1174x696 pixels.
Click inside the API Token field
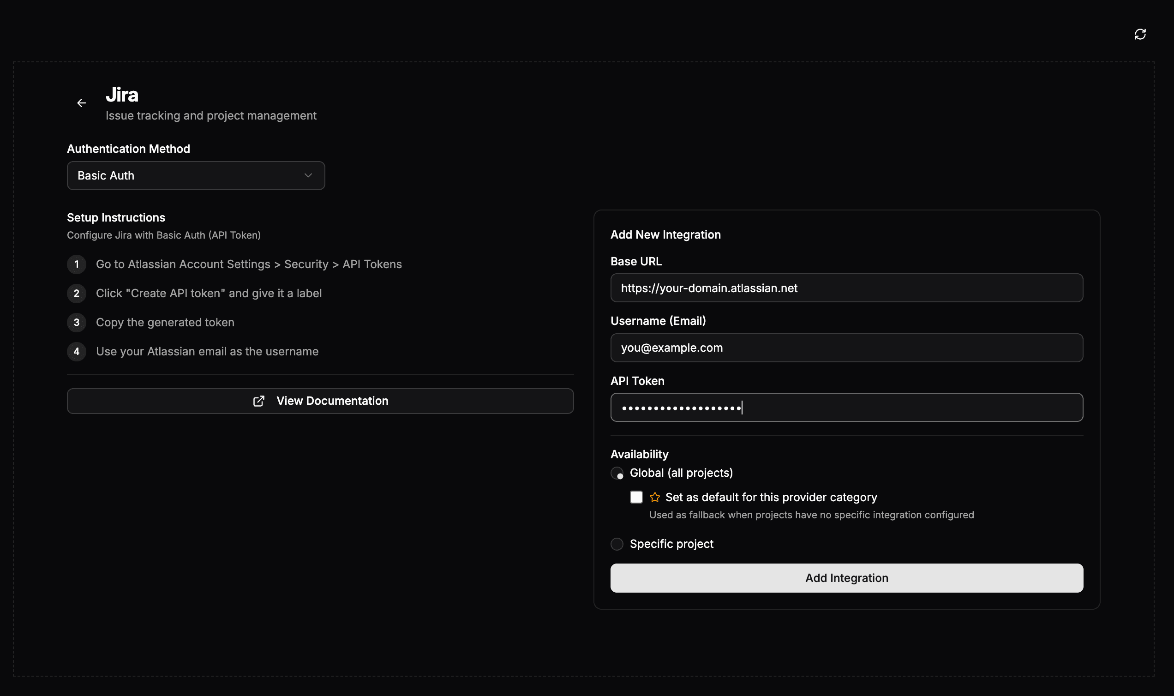click(x=847, y=408)
